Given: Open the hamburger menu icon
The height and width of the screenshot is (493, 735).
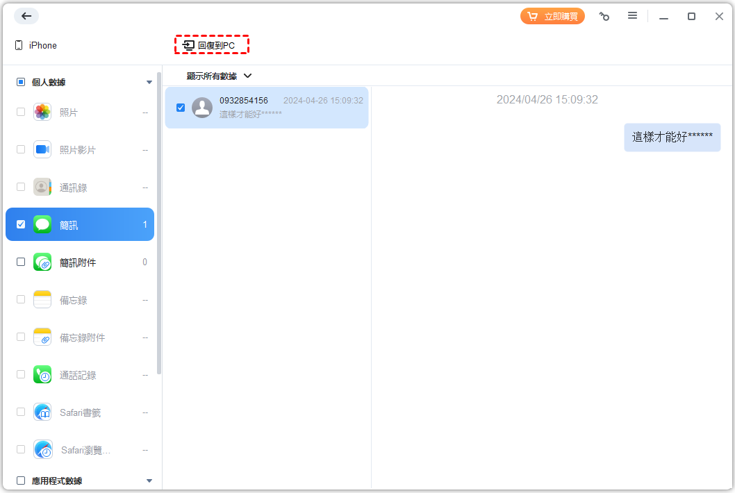Looking at the screenshot, I should point(632,16).
